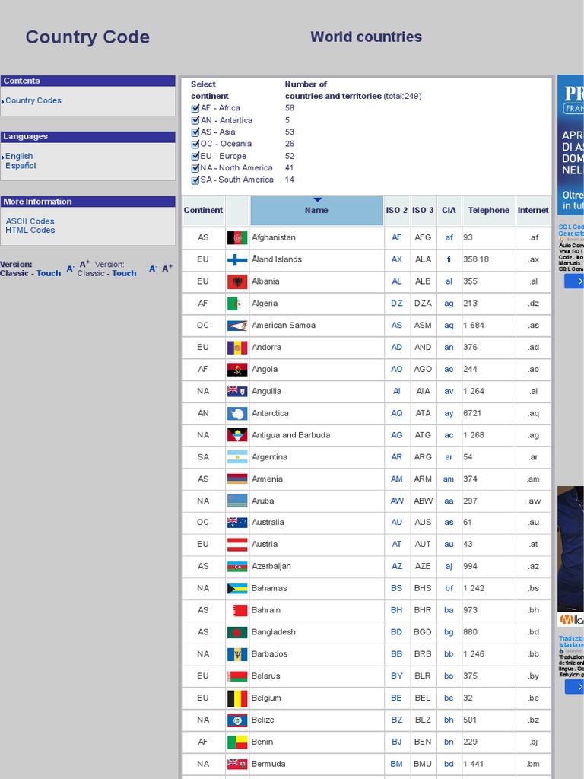This screenshot has width=584, height=779.
Task: Click the Åland Islands flag icon
Action: 237,260
